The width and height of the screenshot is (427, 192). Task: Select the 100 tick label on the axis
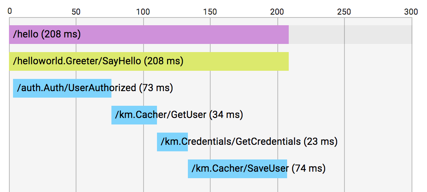[x=143, y=11]
